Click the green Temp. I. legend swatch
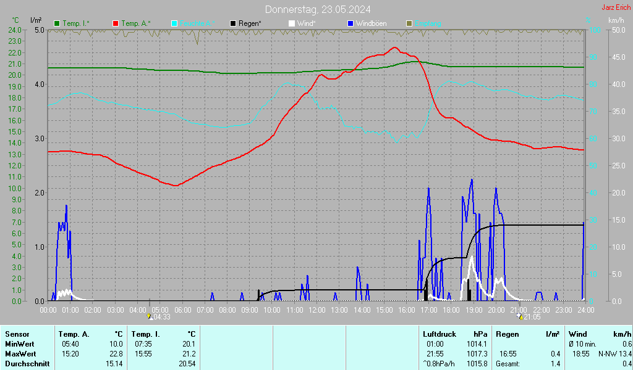Screen dimensions: 633x370 (57, 23)
